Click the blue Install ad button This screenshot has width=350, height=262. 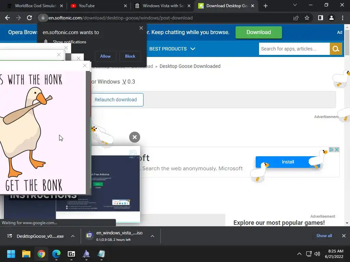click(x=288, y=162)
